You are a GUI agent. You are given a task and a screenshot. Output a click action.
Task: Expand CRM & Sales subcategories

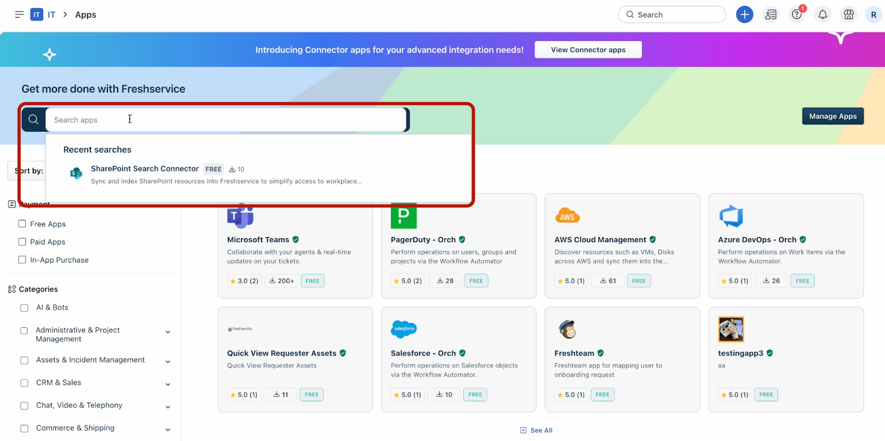[168, 385]
